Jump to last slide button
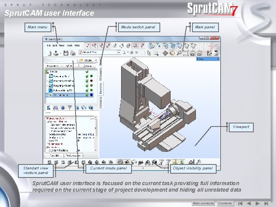The height and width of the screenshot is (207, 276). pos(266,204)
